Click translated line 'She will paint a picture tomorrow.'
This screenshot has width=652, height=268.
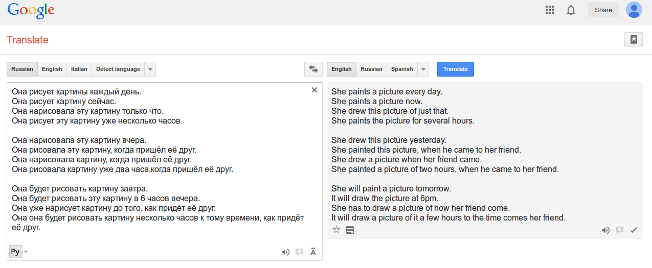(391, 188)
